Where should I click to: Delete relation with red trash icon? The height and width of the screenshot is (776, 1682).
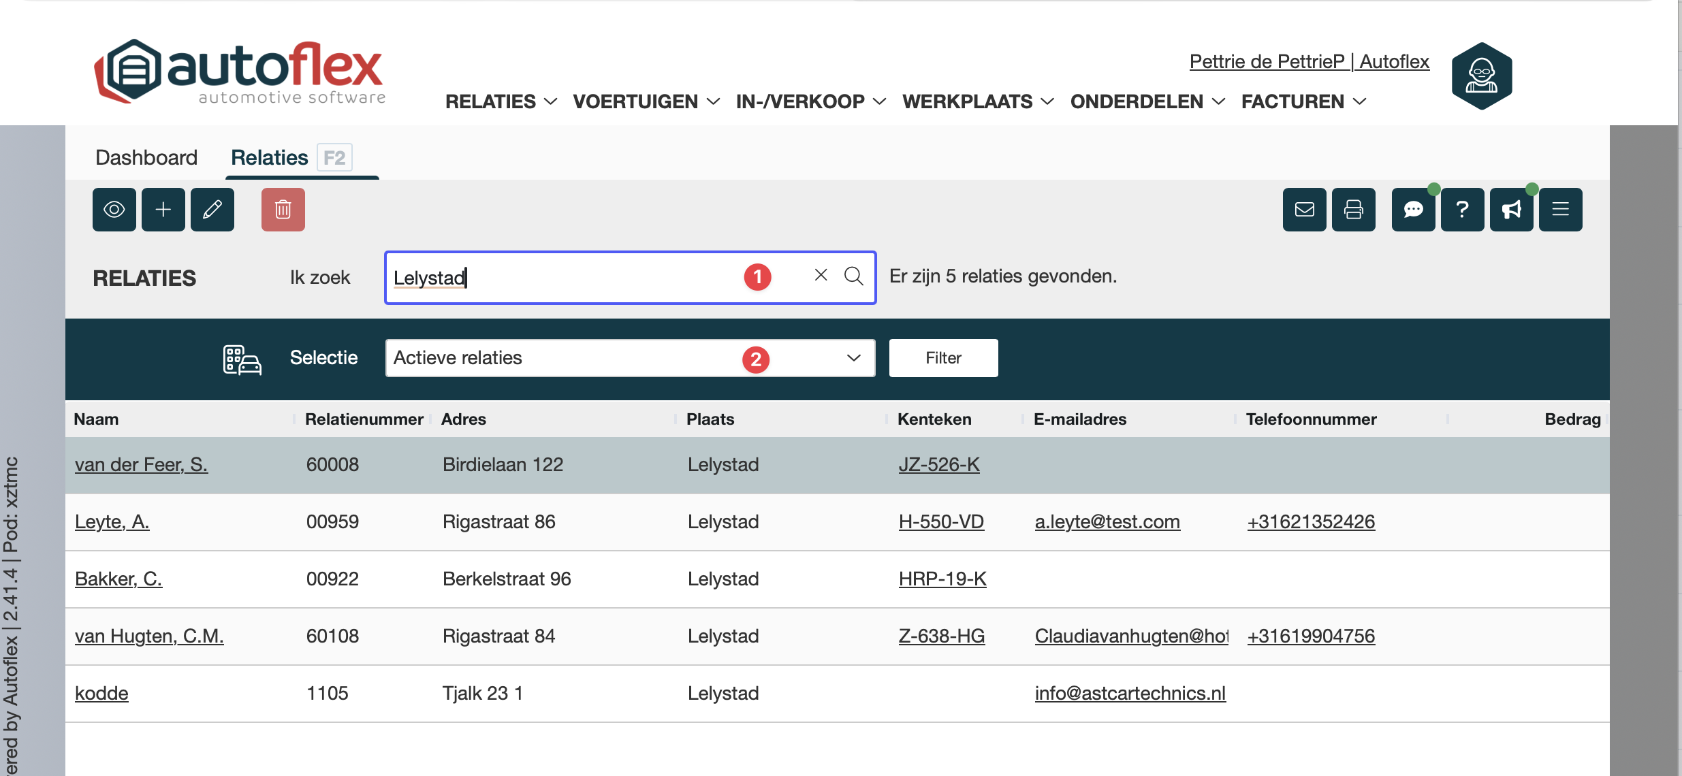pyautogui.click(x=283, y=210)
